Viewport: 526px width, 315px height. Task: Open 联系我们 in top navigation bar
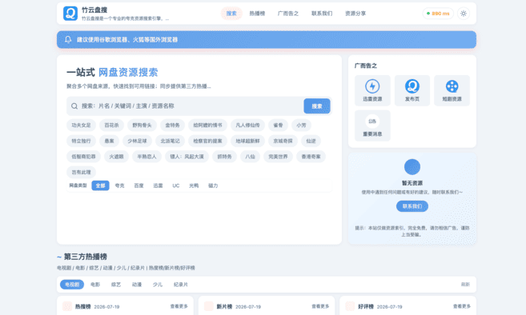click(322, 14)
